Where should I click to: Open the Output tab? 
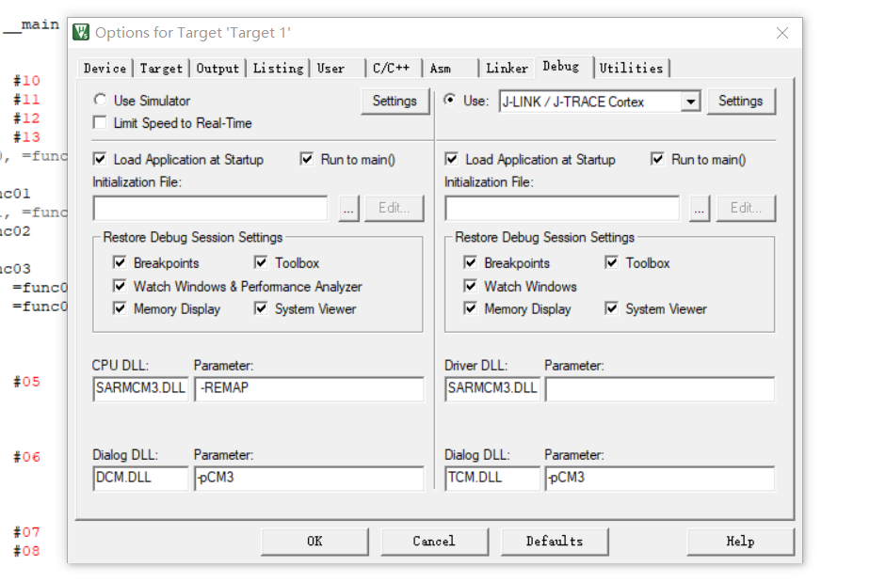point(217,69)
